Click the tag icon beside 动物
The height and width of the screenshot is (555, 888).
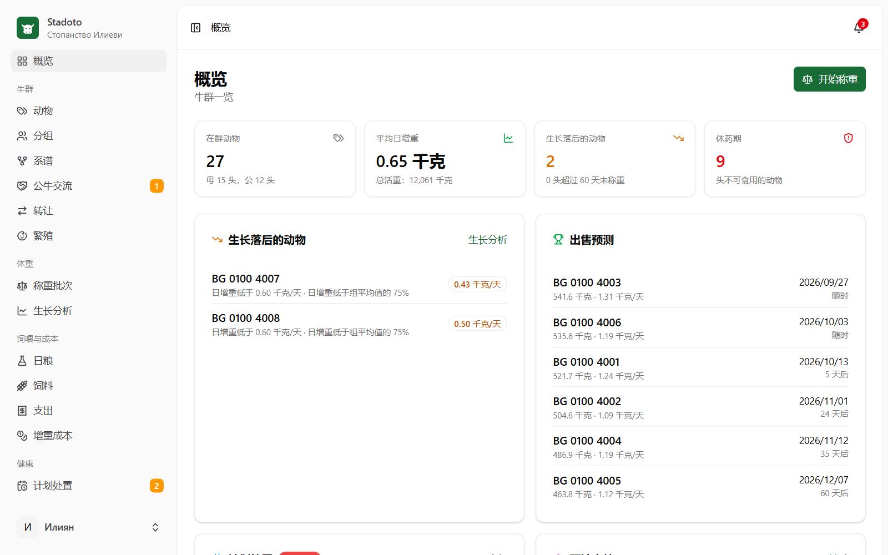pyautogui.click(x=22, y=111)
